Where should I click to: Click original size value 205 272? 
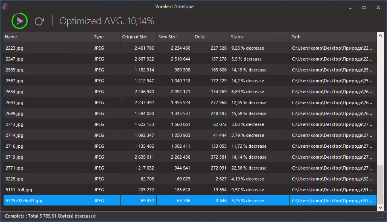(x=146, y=190)
